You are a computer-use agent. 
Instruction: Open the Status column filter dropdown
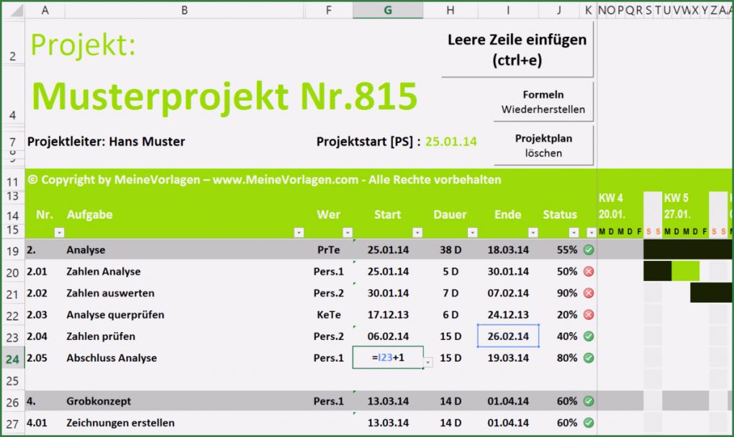[573, 231]
